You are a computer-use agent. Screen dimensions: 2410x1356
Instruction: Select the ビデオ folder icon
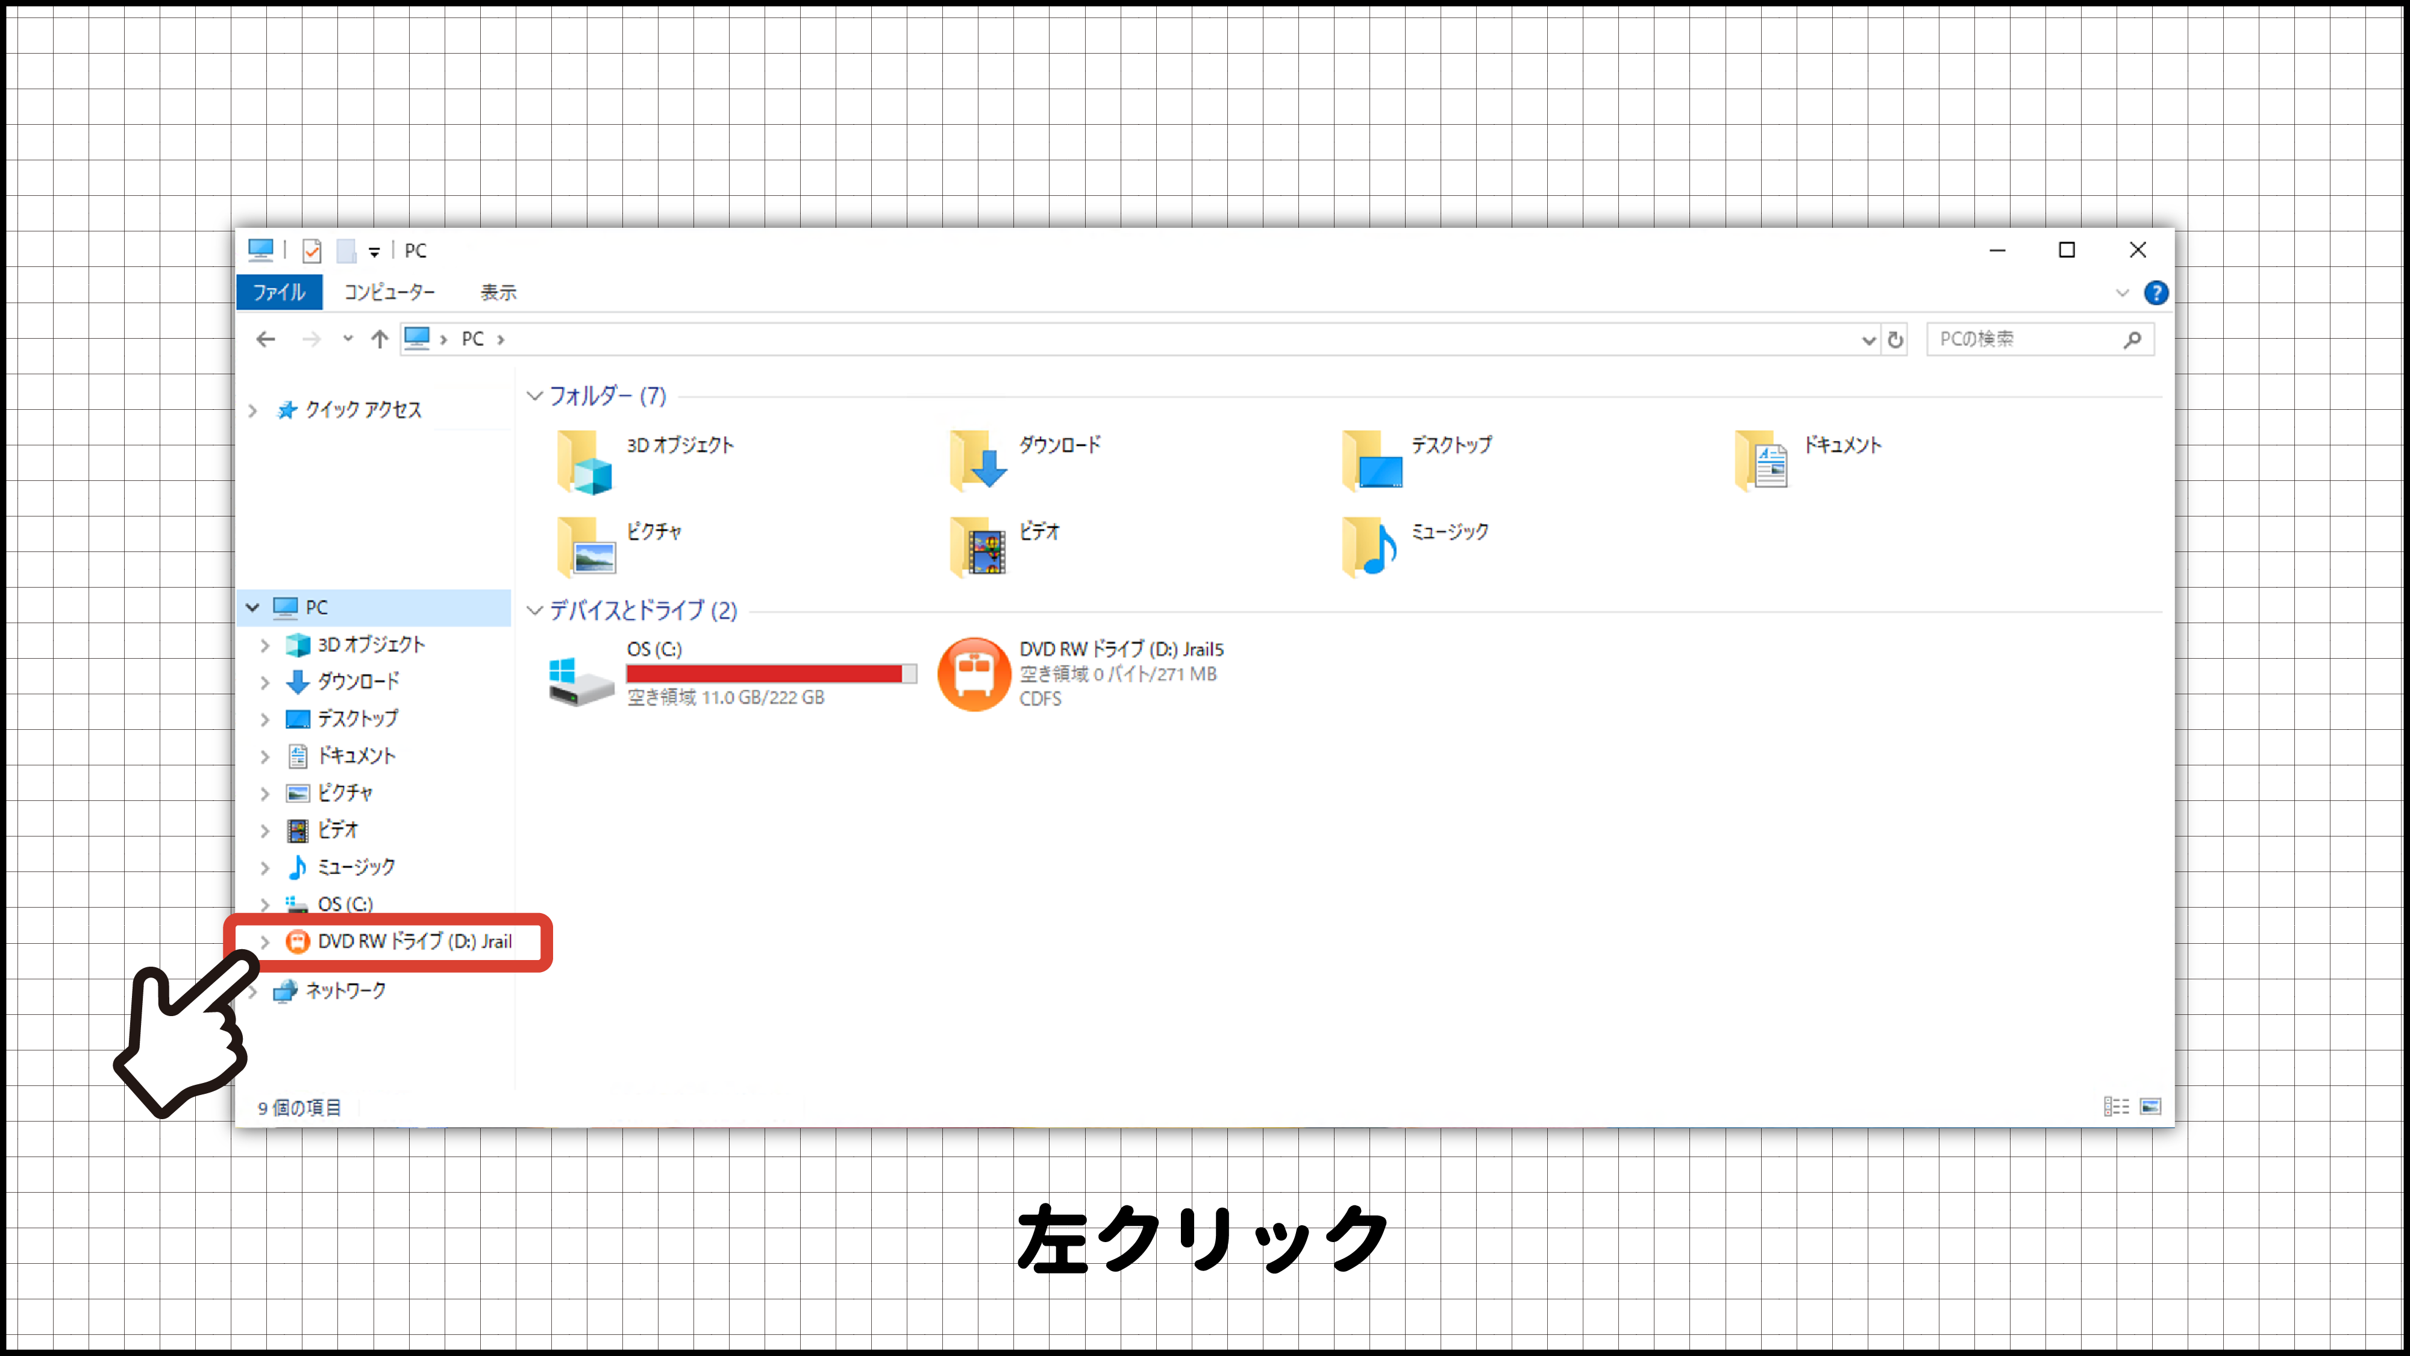(978, 547)
